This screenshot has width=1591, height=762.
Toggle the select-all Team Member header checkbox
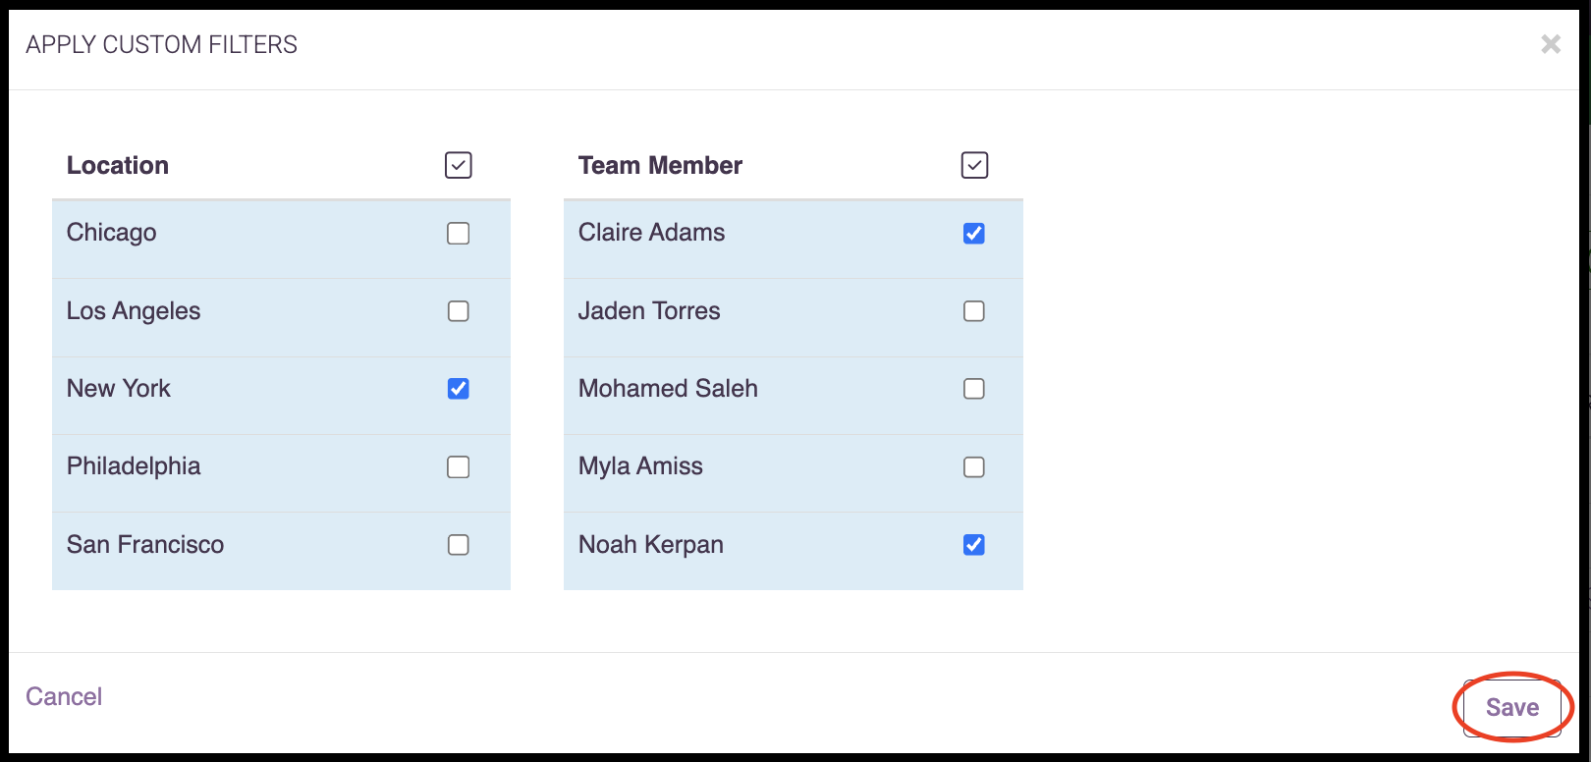(x=974, y=165)
